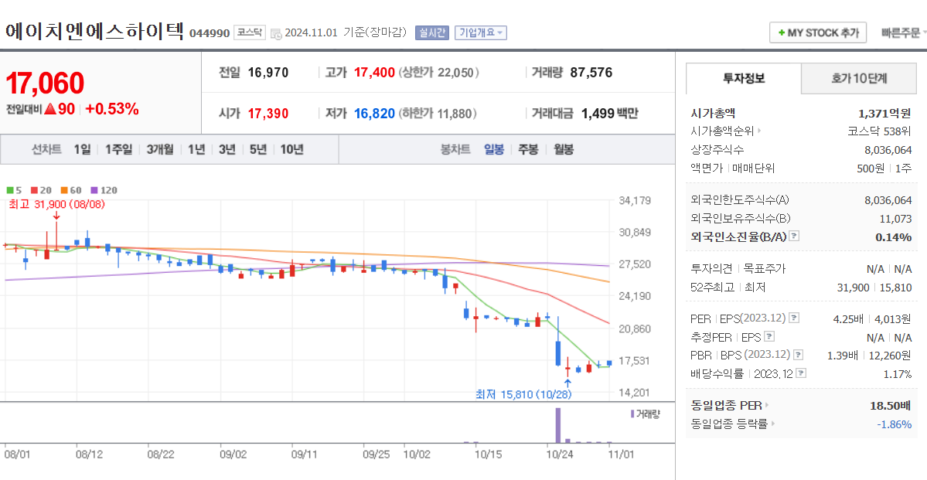The height and width of the screenshot is (480, 927).
Task: Select the 10년 line chart period
Action: point(291,149)
